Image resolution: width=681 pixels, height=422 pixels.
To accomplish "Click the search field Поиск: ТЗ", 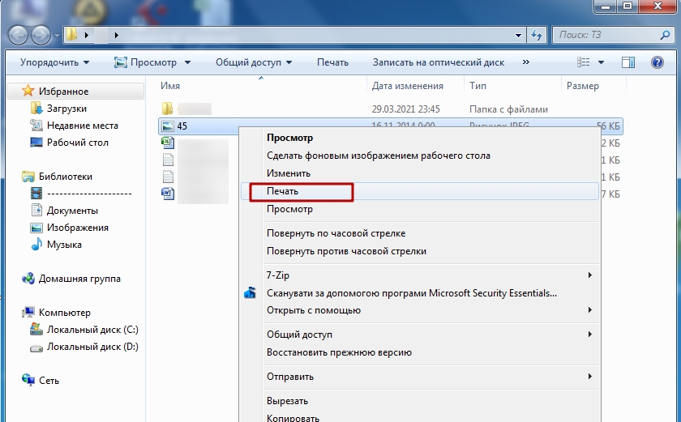I will tap(608, 36).
